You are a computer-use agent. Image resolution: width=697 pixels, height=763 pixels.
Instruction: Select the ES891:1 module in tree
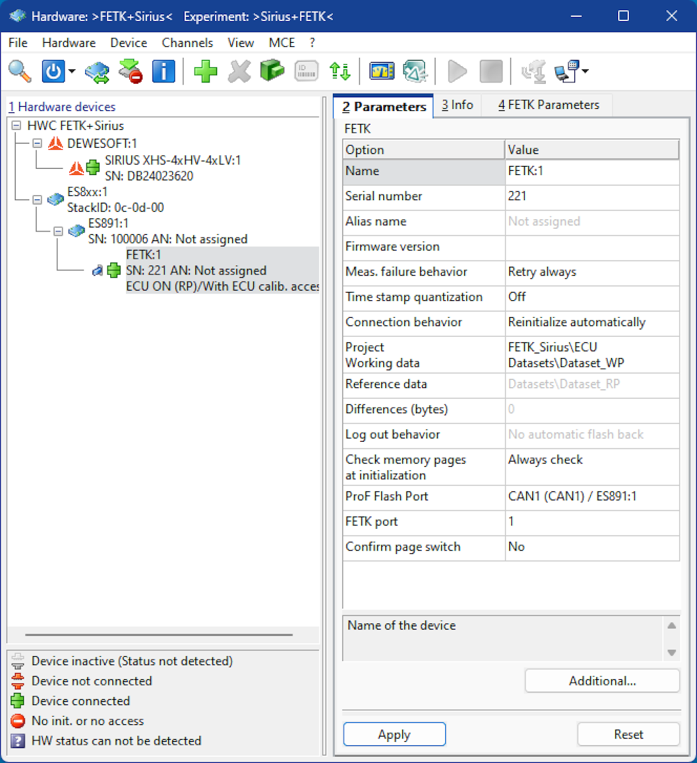click(167, 231)
